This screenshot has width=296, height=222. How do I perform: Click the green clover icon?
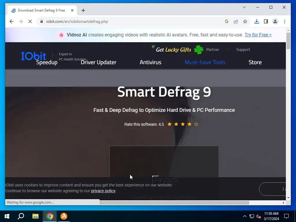tap(199, 50)
